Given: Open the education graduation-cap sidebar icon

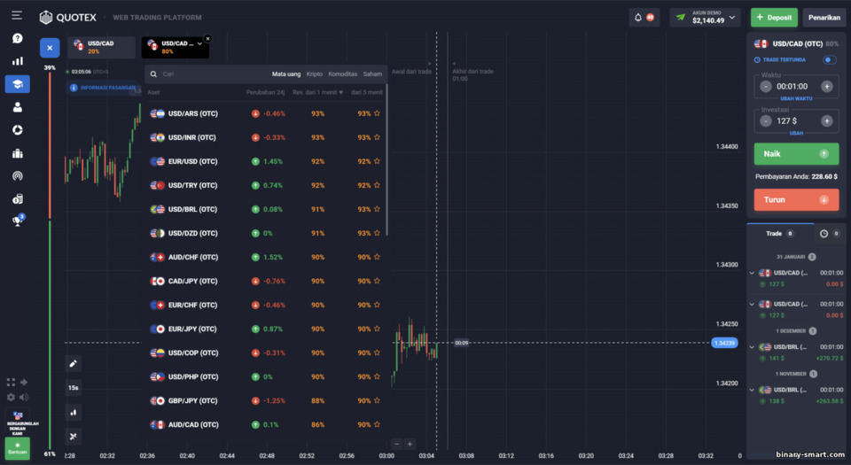Looking at the screenshot, I should pyautogui.click(x=18, y=84).
